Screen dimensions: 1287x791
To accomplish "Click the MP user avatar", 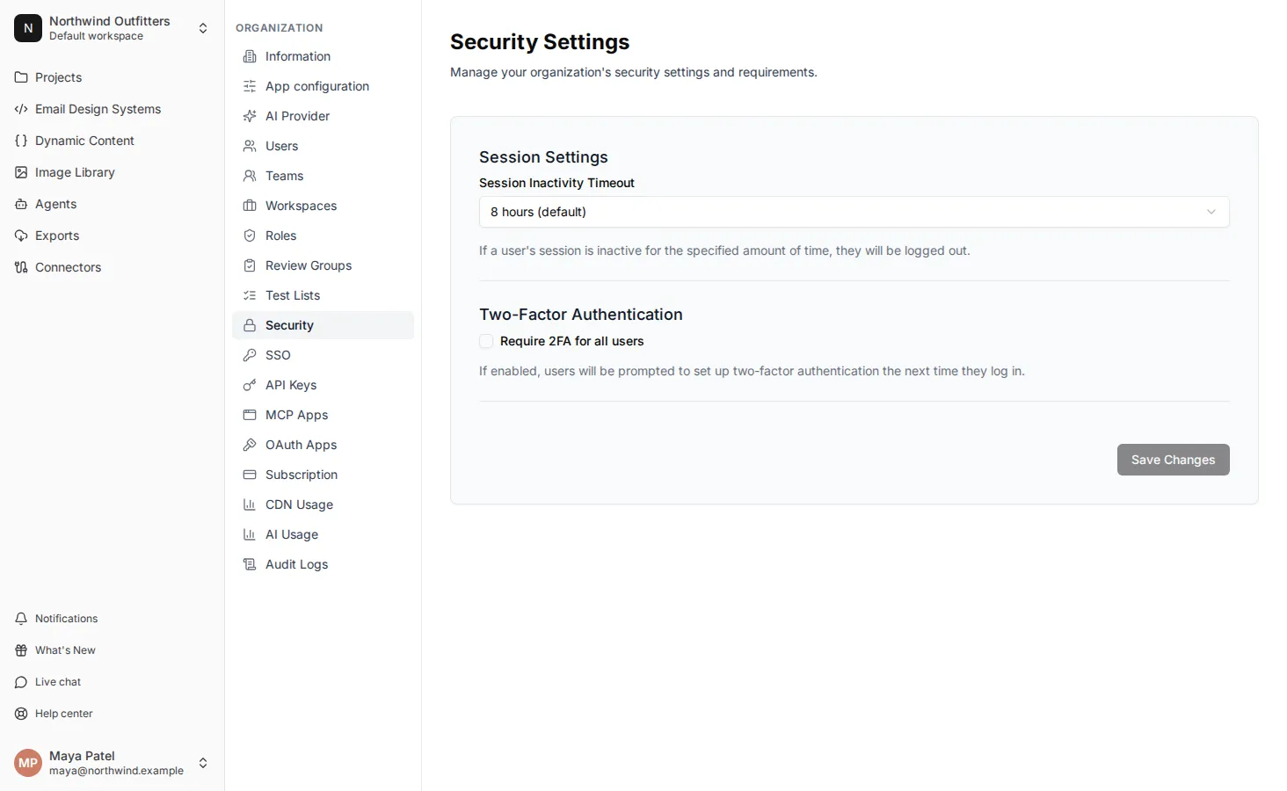I will coord(28,763).
